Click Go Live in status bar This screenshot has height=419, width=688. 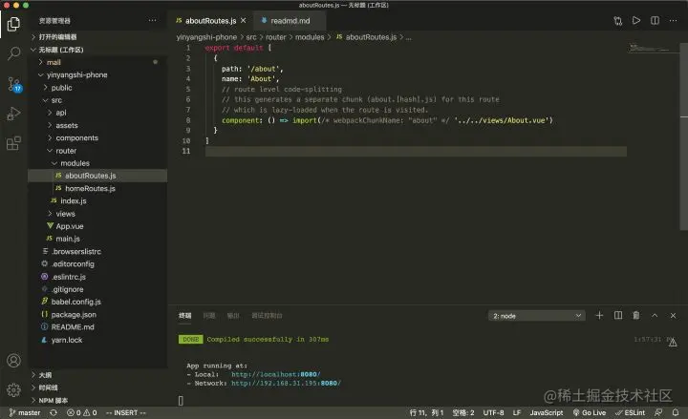590,412
